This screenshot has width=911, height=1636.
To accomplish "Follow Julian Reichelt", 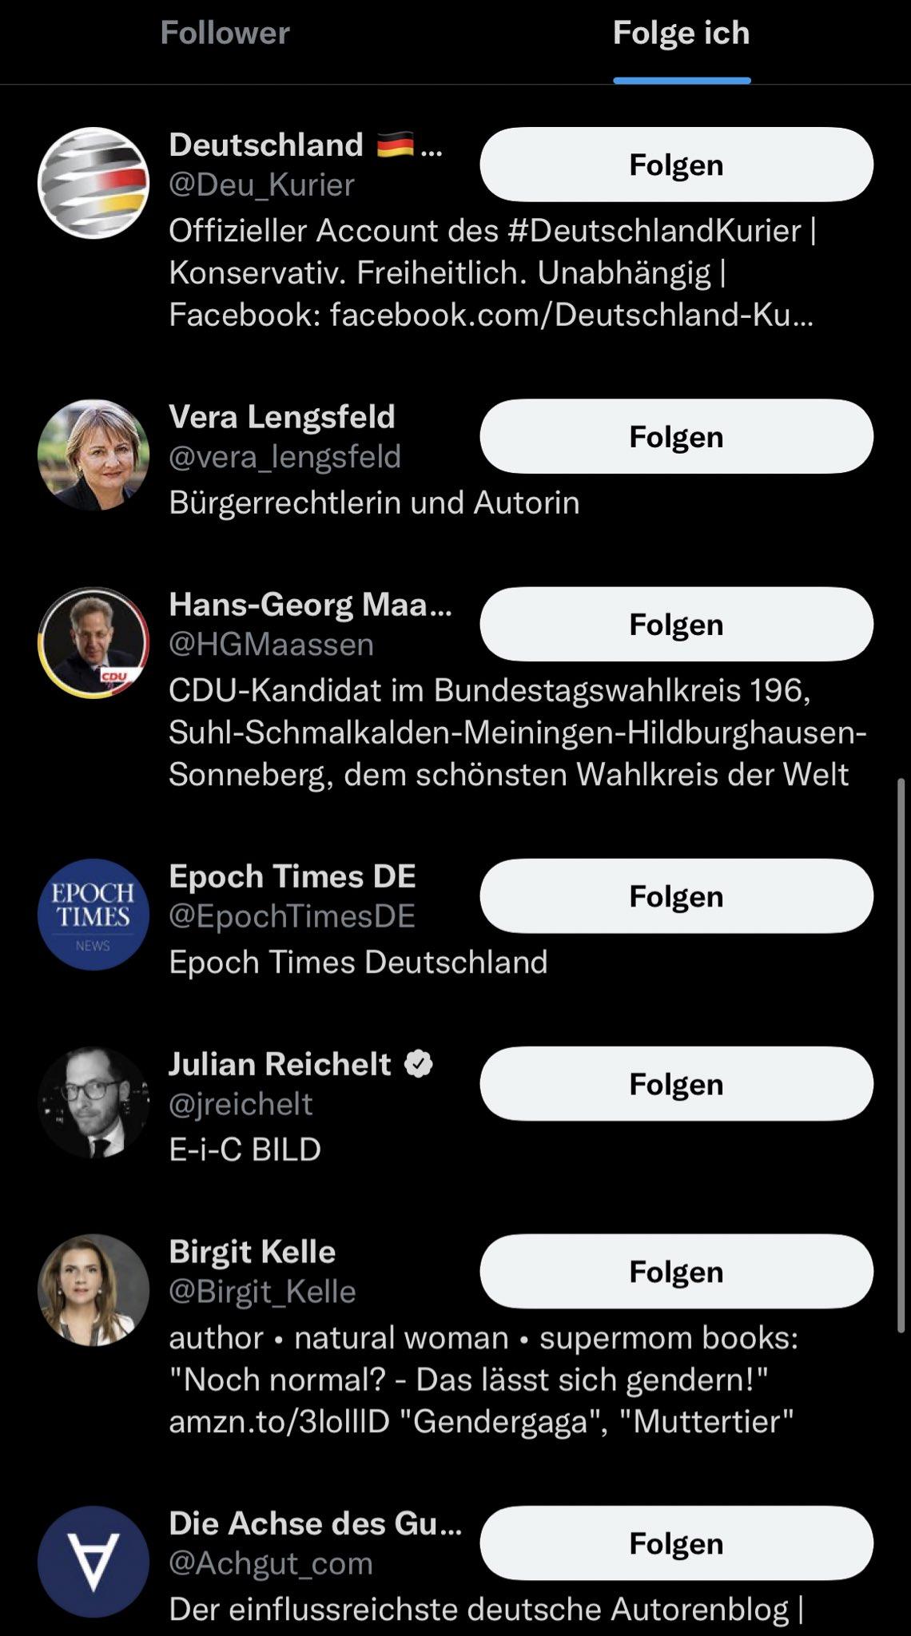I will [676, 1084].
